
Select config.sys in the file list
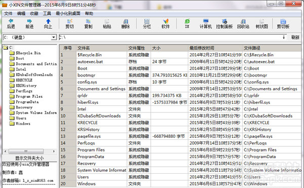pyautogui.click(x=87, y=82)
